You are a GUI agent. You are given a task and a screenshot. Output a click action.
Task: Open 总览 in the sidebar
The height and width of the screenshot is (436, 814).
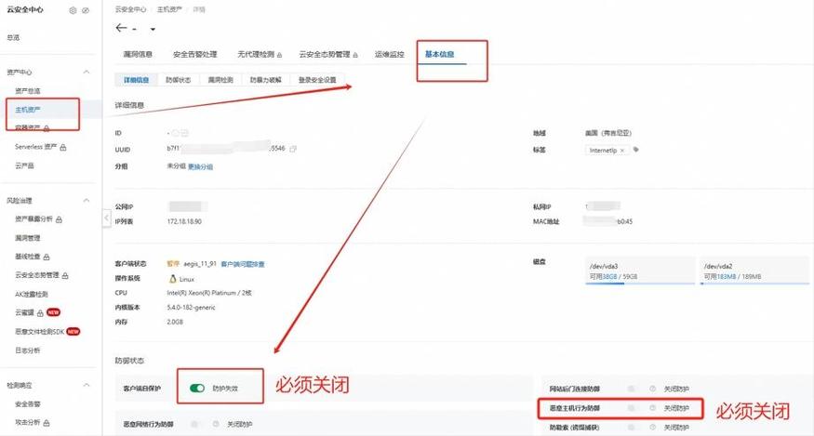point(14,38)
